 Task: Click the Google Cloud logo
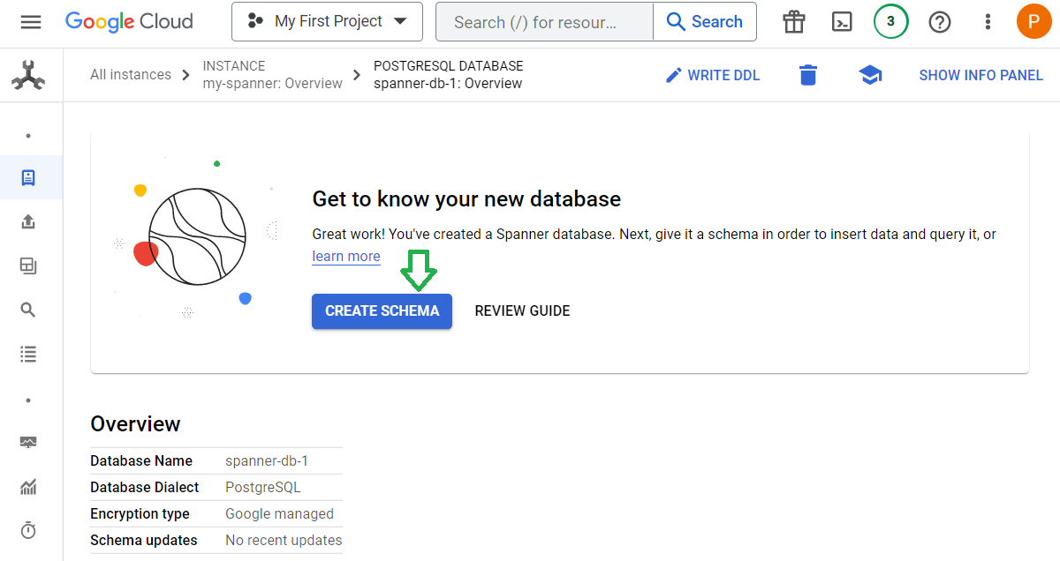129,21
